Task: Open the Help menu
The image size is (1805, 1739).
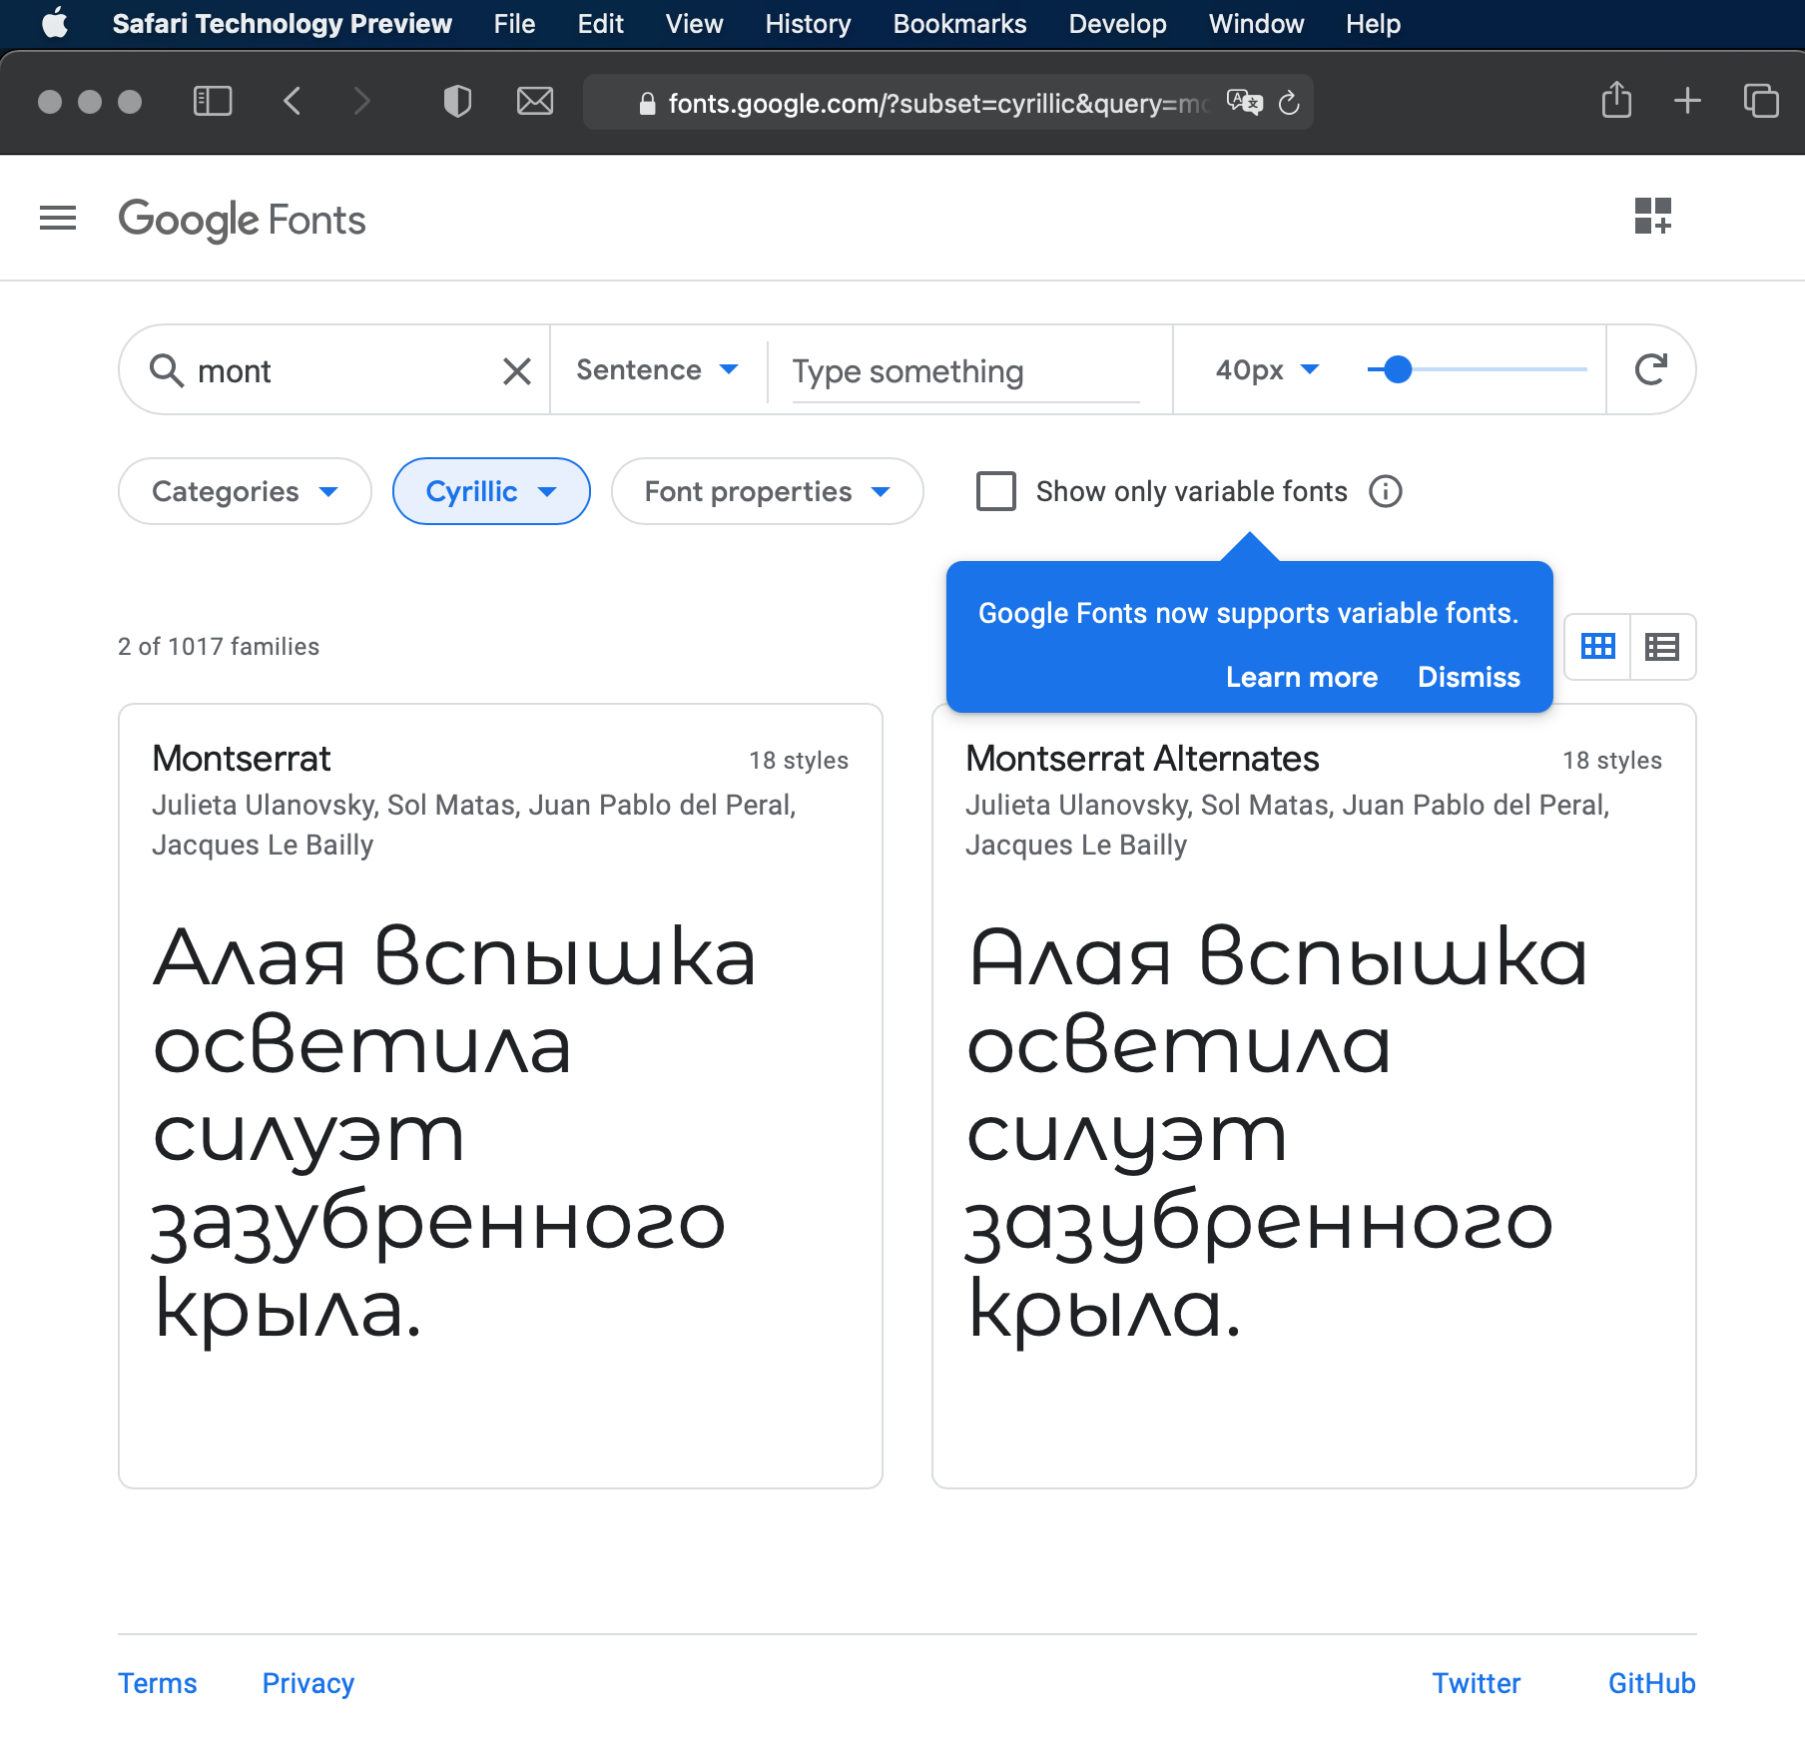Action: [x=1373, y=23]
